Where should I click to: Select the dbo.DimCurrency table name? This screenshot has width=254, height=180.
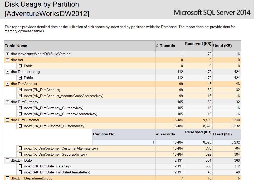[x=25, y=102]
